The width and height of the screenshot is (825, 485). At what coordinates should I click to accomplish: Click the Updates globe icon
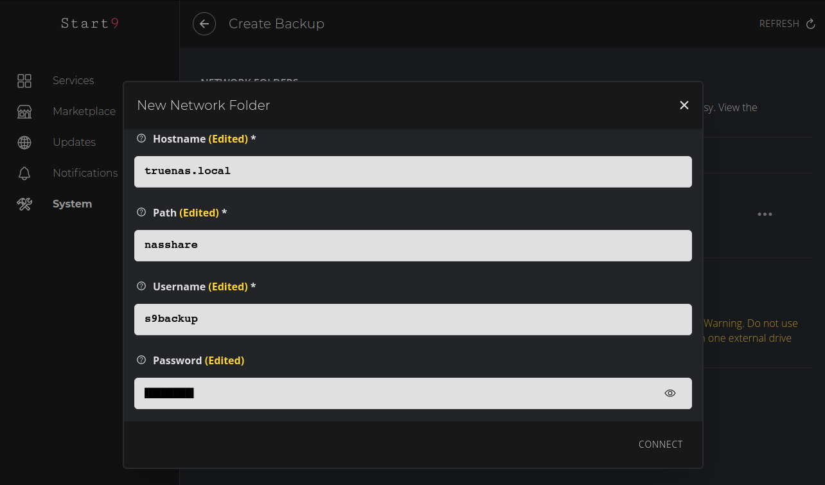24,142
